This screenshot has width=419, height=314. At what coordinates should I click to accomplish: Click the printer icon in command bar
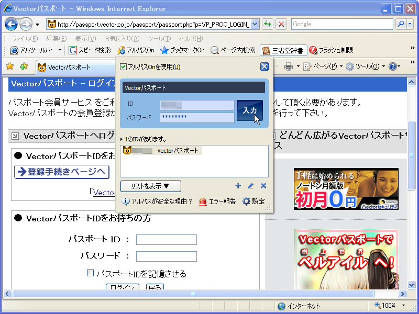[289, 66]
